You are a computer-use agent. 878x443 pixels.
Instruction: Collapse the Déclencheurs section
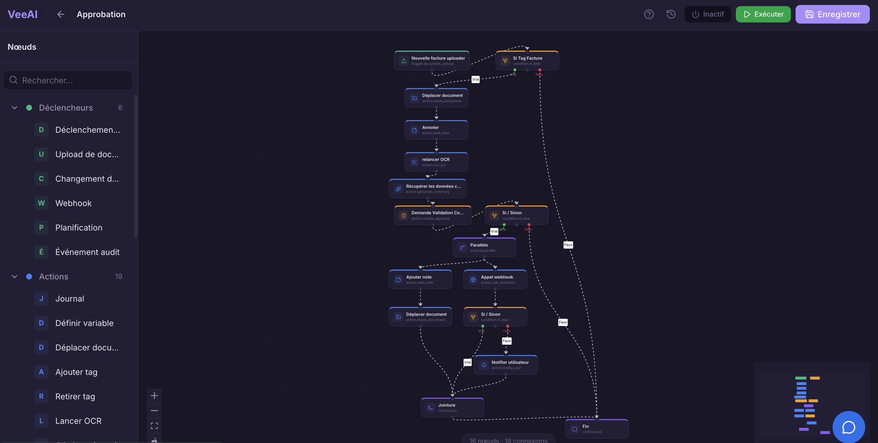14,107
